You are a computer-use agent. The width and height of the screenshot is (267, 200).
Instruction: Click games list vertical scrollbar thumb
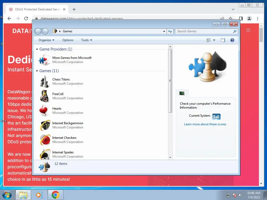[170, 81]
